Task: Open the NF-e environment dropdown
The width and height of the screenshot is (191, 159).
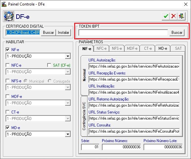Action: point(68,56)
